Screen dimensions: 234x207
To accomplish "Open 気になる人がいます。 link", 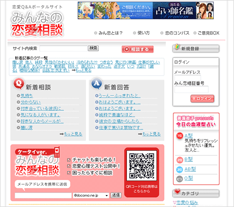I will coord(41,115).
